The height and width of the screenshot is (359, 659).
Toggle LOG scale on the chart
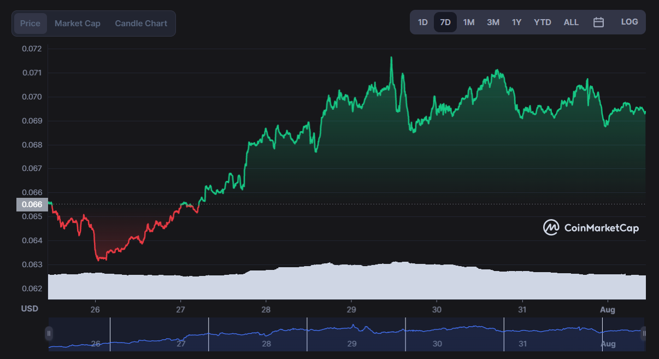tap(629, 22)
